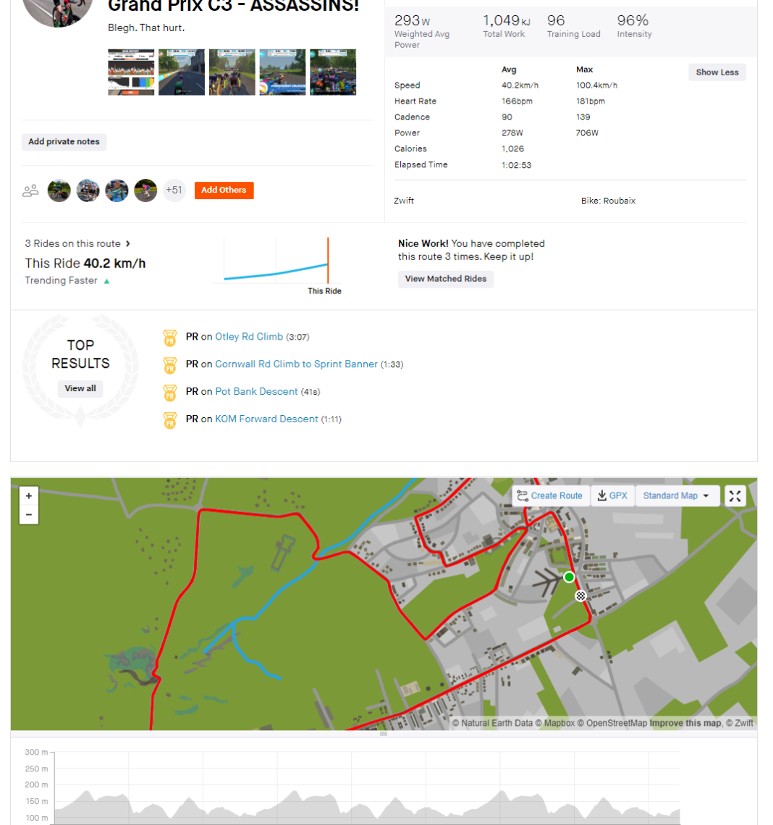The height and width of the screenshot is (825, 773).
Task: Click the PR medal beside Otley Rd Climb
Action: tap(170, 338)
